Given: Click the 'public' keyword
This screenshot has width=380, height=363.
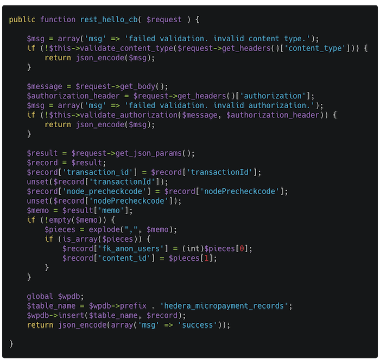Looking at the screenshot, I should pyautogui.click(x=22, y=20).
